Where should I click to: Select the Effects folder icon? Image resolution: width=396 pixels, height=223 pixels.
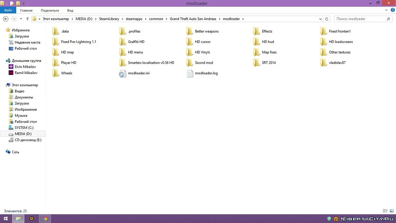click(256, 31)
